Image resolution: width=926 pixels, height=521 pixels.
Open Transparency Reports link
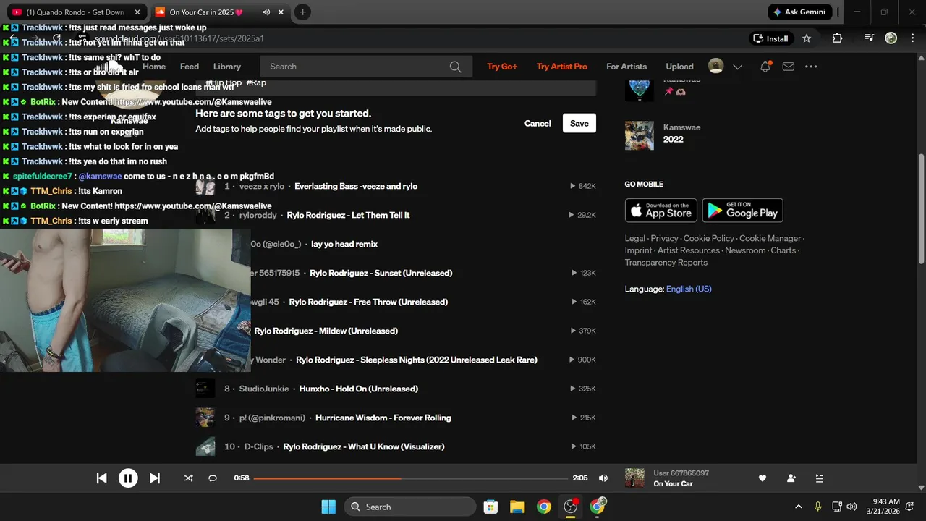pyautogui.click(x=666, y=263)
